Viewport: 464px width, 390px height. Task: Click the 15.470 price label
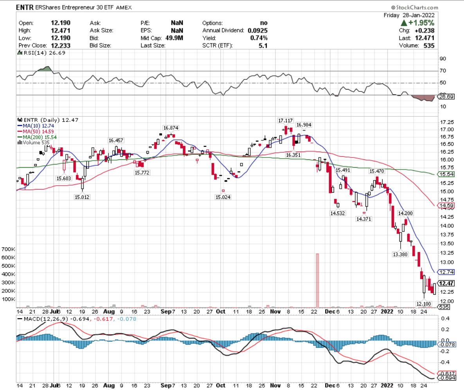coord(377,171)
